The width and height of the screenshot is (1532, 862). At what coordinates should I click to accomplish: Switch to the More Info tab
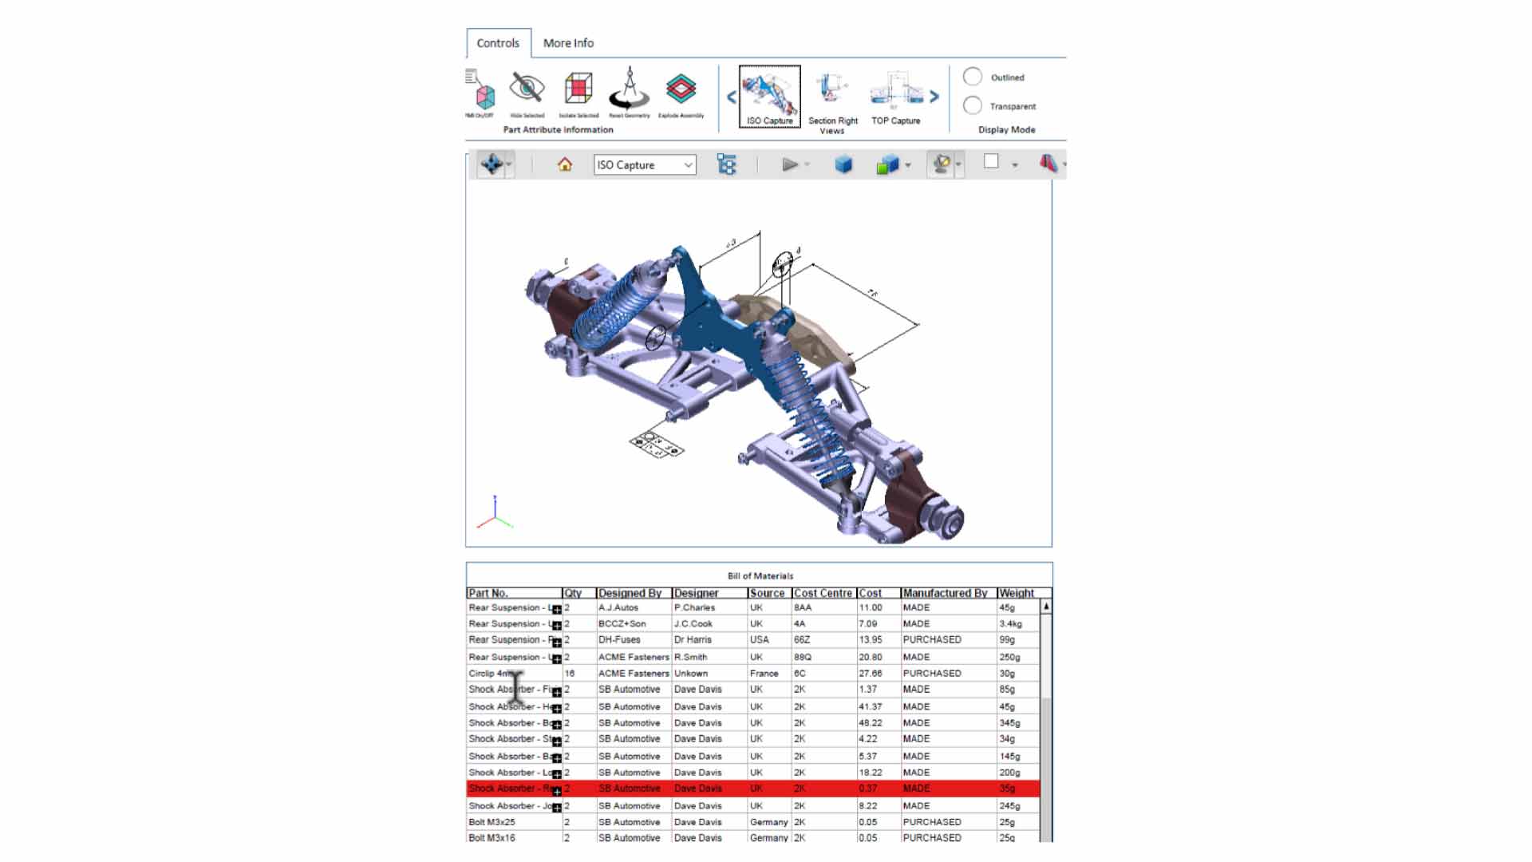tap(567, 42)
